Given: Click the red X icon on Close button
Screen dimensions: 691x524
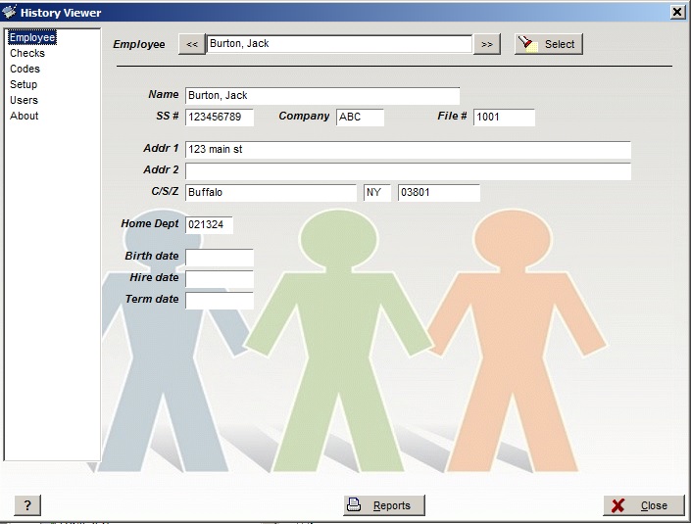Looking at the screenshot, I should tap(617, 505).
